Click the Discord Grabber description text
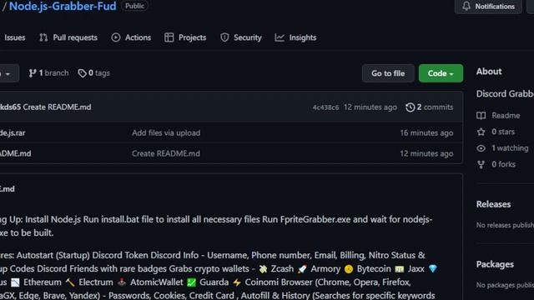The image size is (534, 300). pyautogui.click(x=505, y=93)
